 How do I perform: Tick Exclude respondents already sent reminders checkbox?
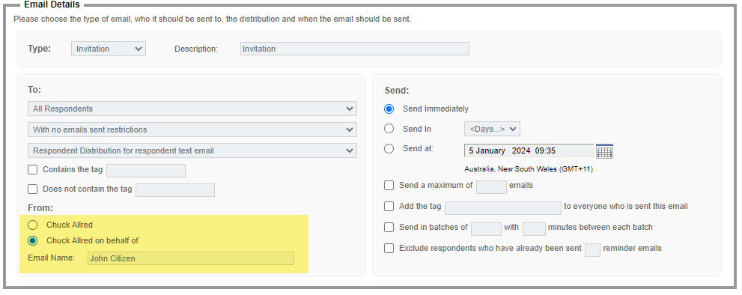389,248
